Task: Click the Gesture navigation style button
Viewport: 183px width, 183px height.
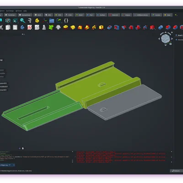Action: [x=176, y=171]
